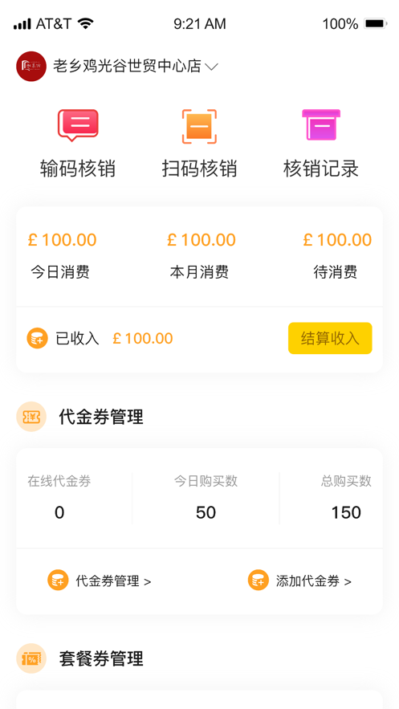Open the orange 扫码核销 scan icon
The image size is (399, 709).
pyautogui.click(x=199, y=126)
